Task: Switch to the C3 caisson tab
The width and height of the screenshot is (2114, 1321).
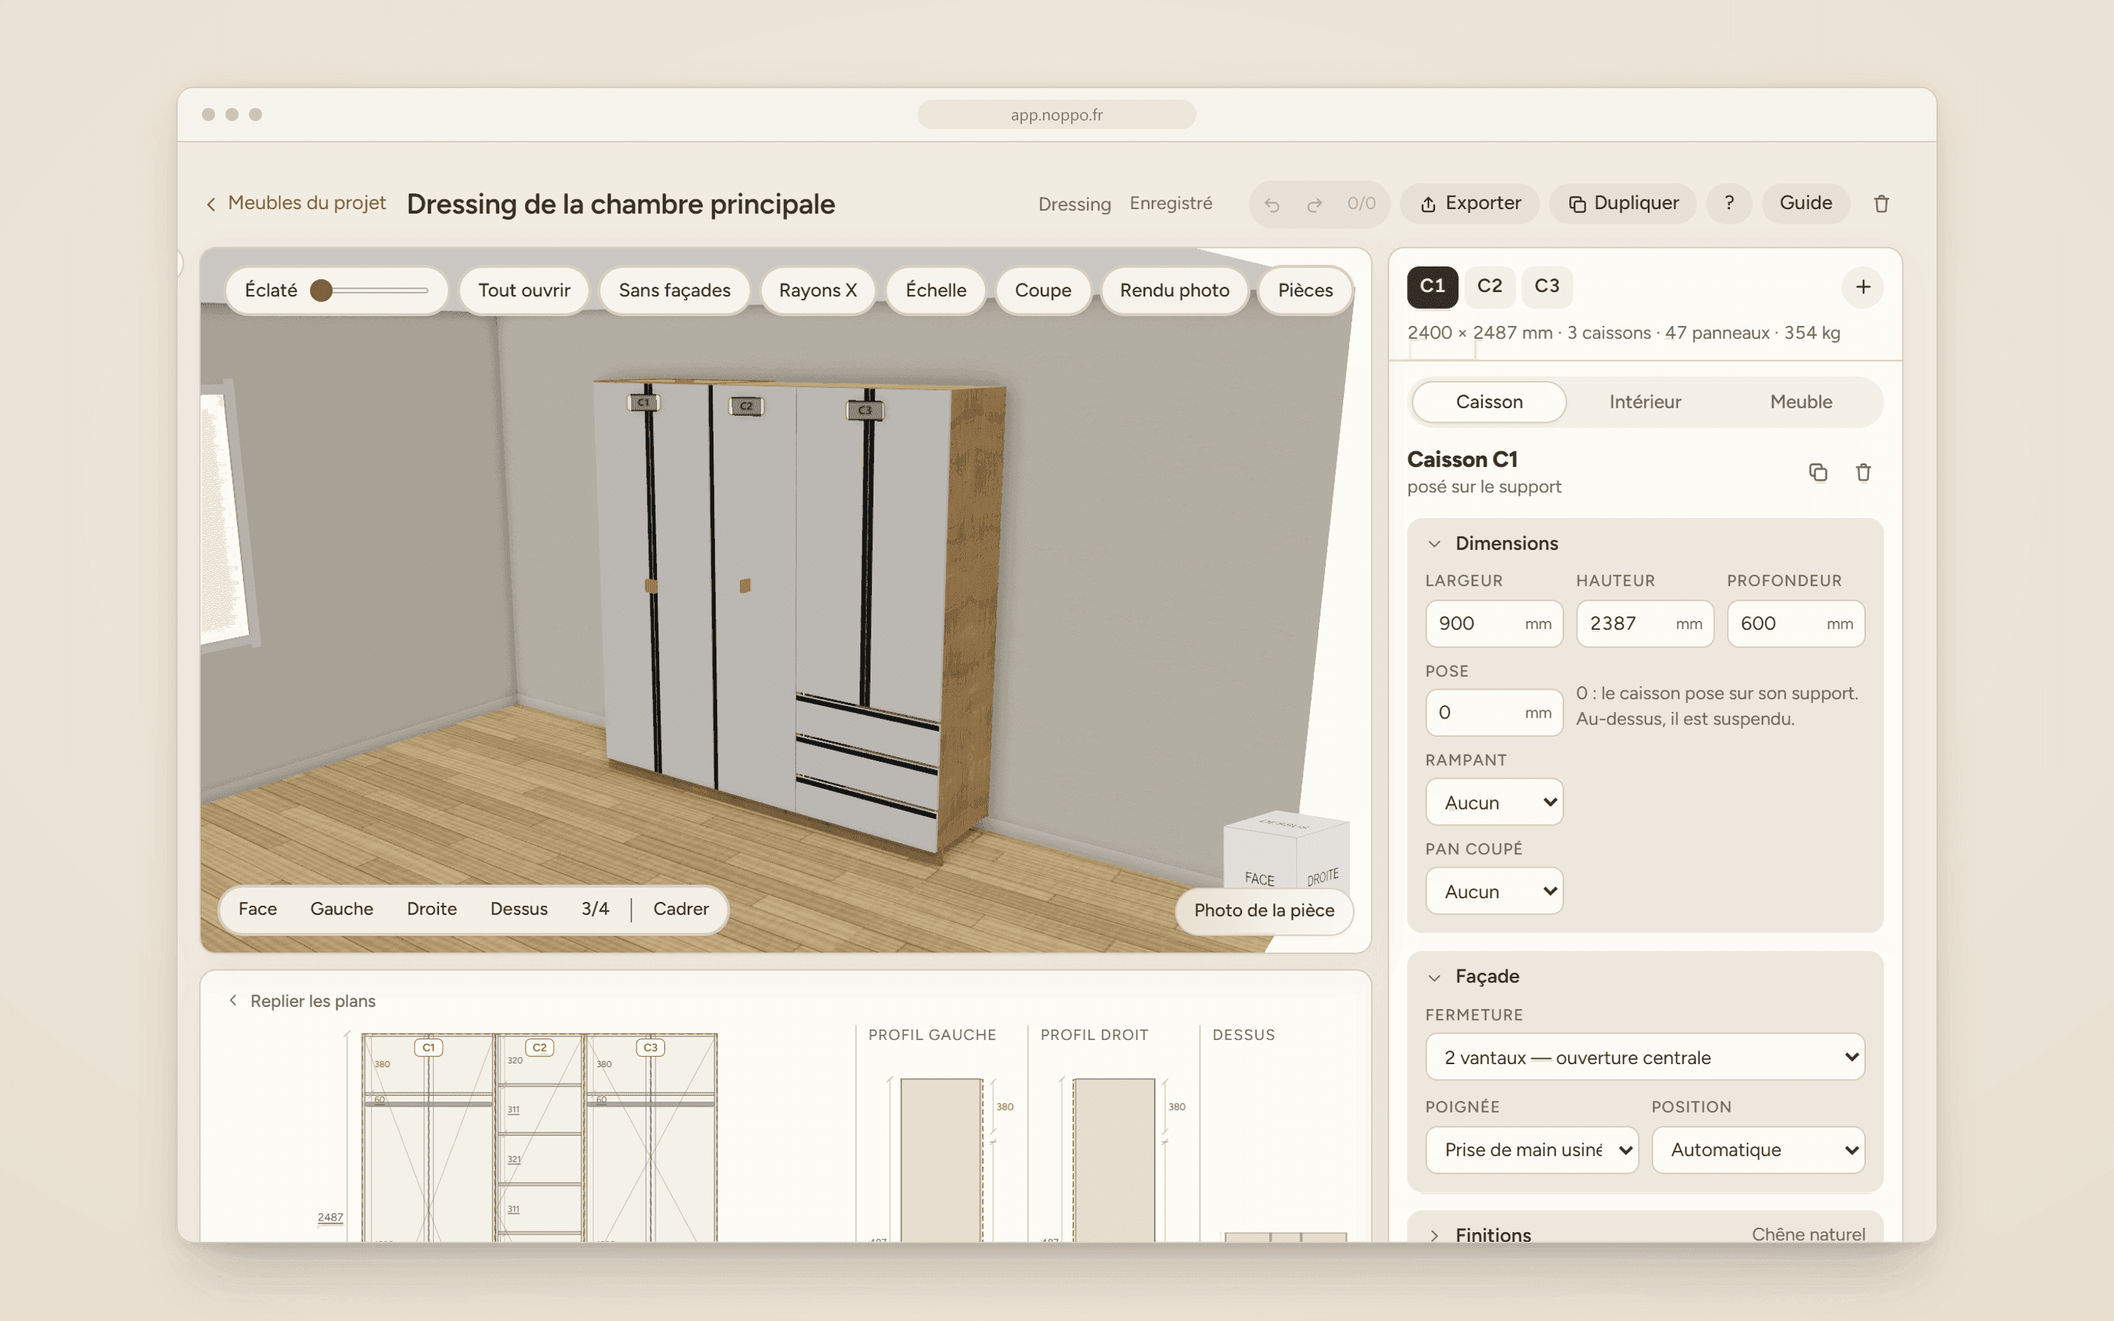Action: 1547,286
